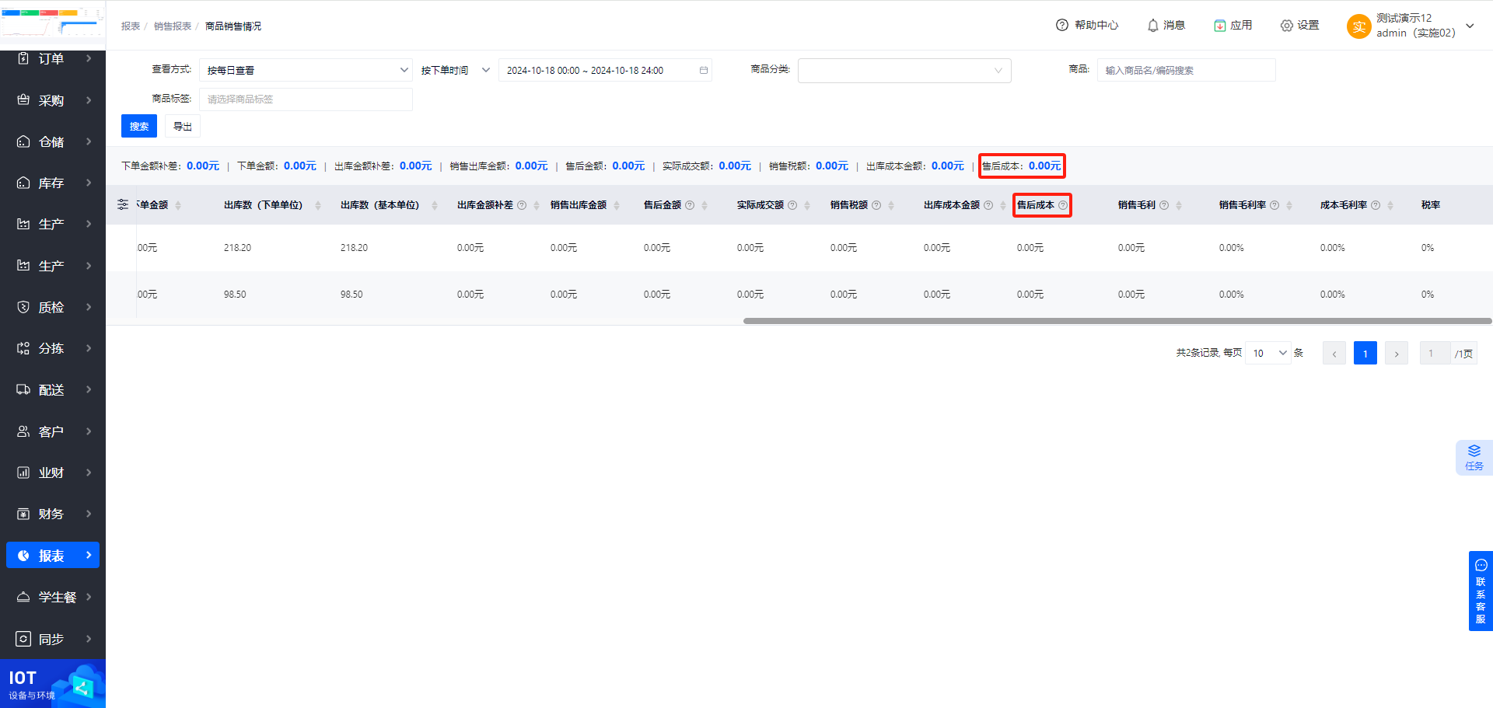Open the IOT 设备与环境 banner
Image resolution: width=1493 pixels, height=708 pixels.
[x=53, y=684]
